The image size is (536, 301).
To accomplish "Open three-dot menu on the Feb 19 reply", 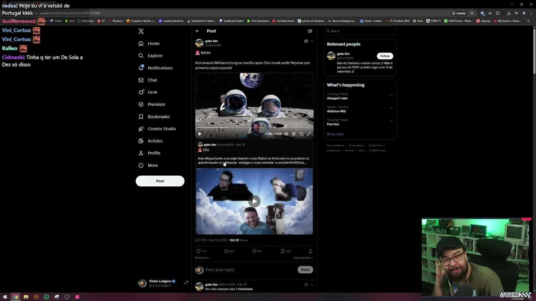I will (312, 285).
